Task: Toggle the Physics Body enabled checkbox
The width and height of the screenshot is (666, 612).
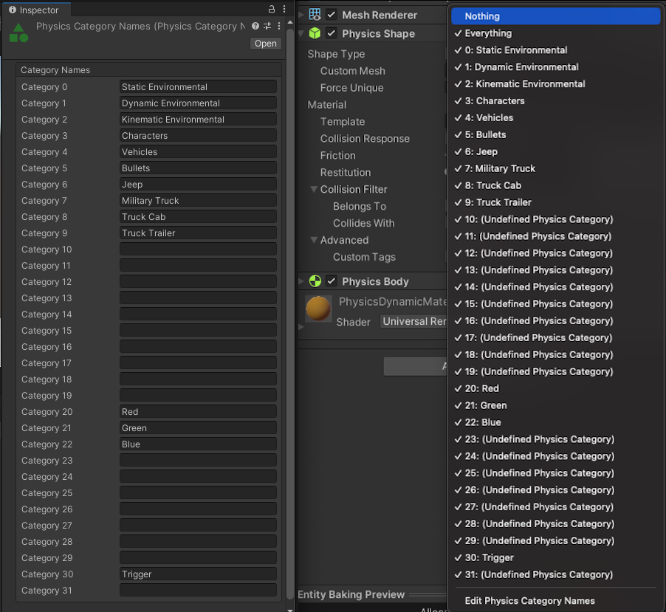Action: (x=330, y=281)
